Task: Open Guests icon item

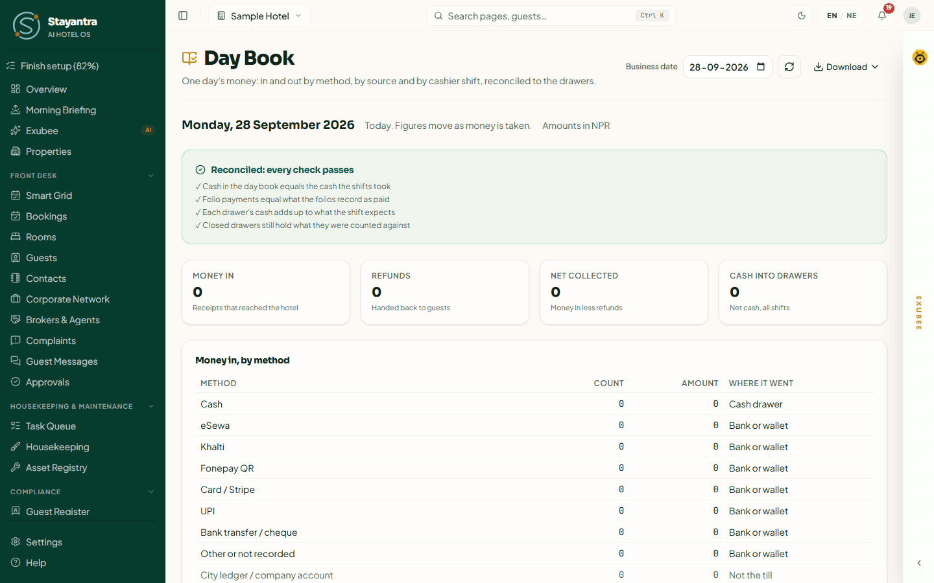Action: pos(82,258)
